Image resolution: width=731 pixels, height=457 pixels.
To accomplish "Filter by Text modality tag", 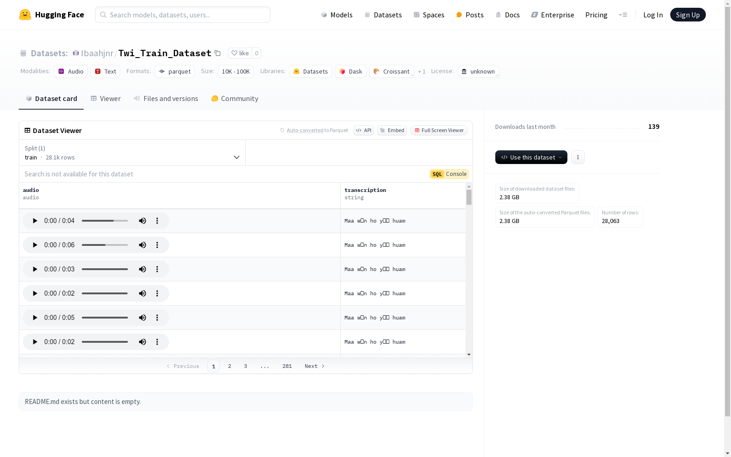I will click(x=105, y=71).
